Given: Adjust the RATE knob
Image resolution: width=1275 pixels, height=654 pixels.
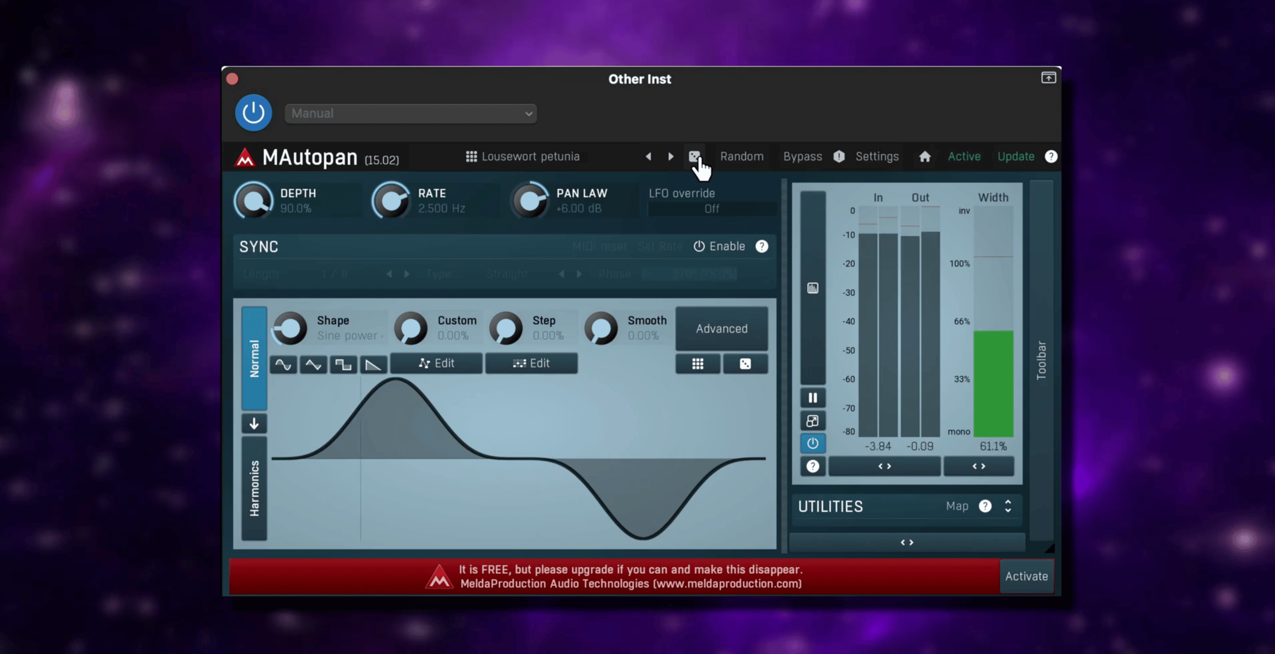Looking at the screenshot, I should (391, 201).
